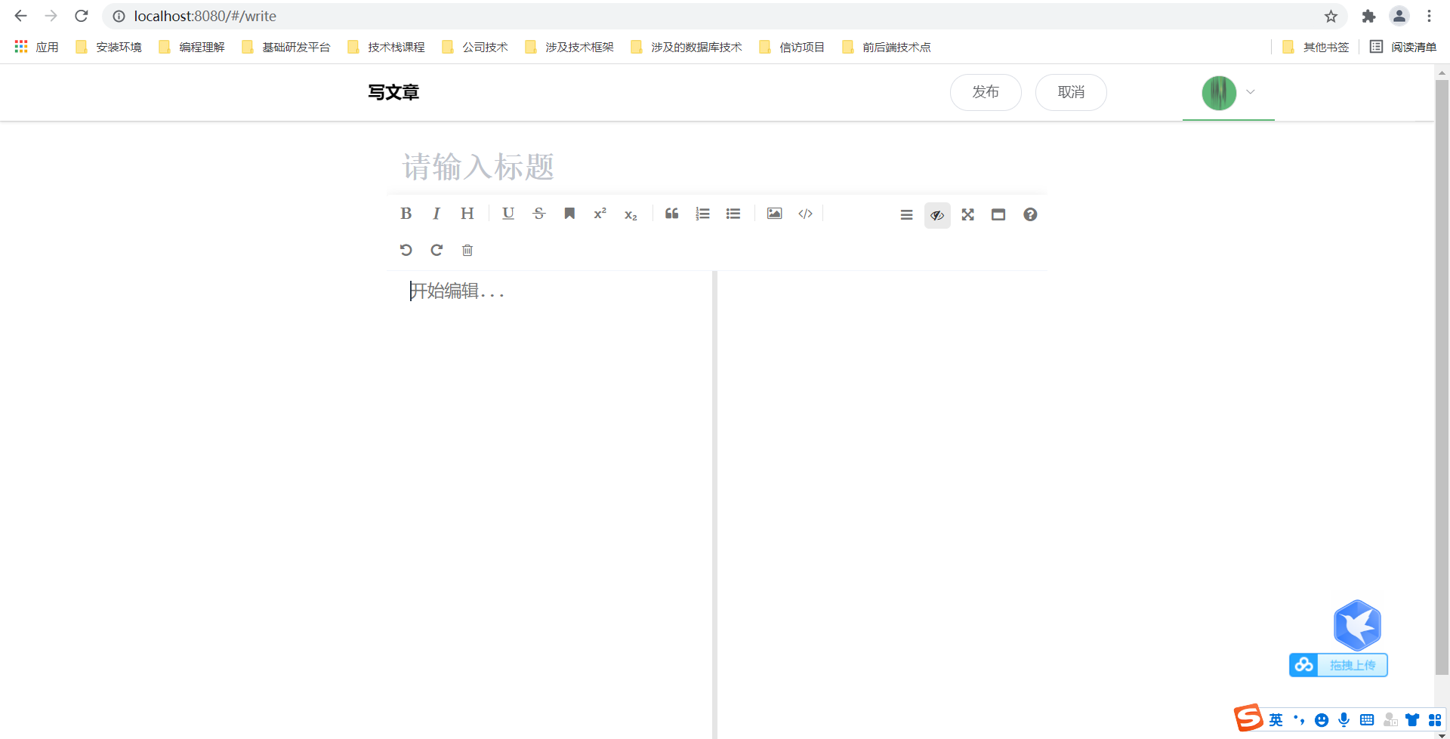Click the mark/highlight bookmark icon

(569, 214)
